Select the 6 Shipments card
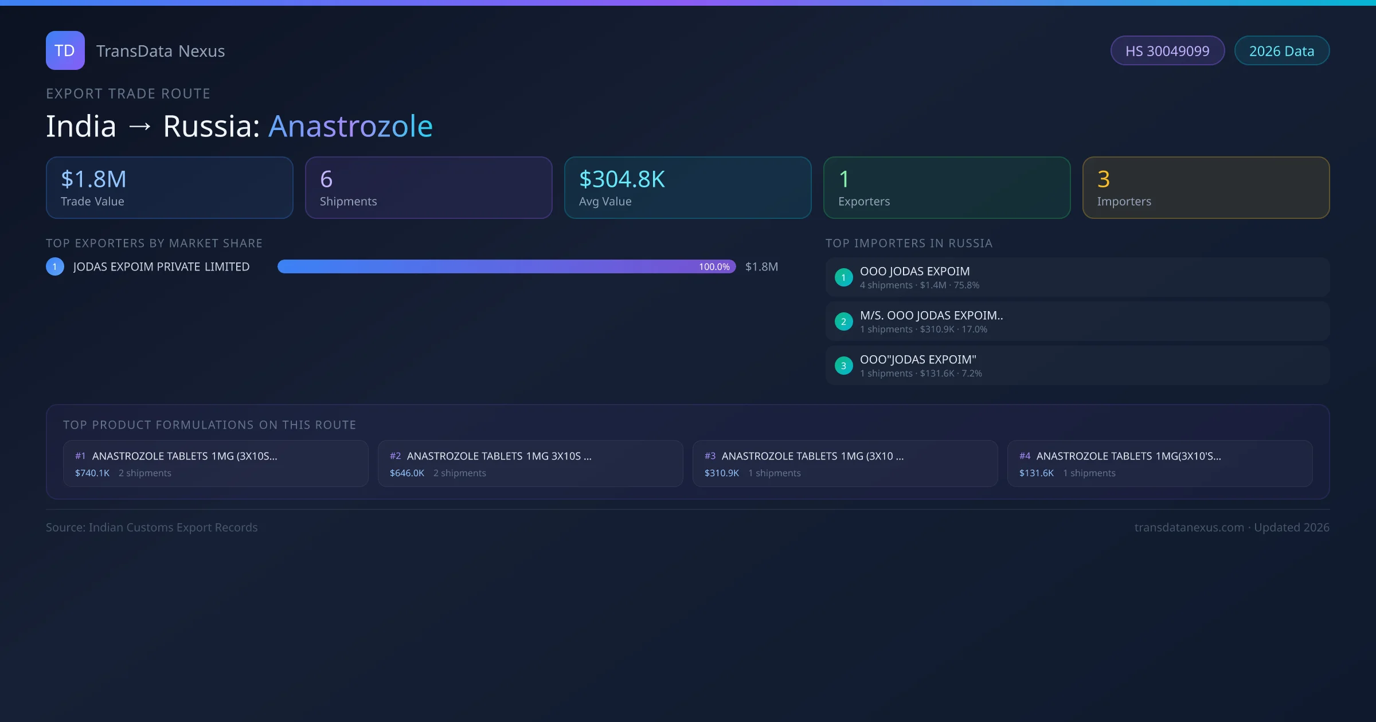The height and width of the screenshot is (722, 1376). 428,188
